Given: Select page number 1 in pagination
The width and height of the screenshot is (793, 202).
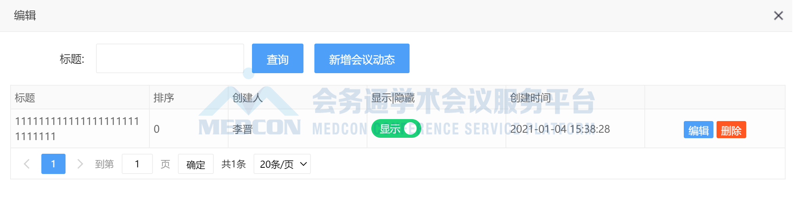Looking at the screenshot, I should (x=53, y=164).
